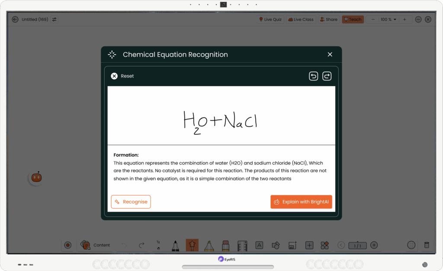Close the Chemical Equation Recognition dialog
443x271 pixels.
(x=330, y=55)
